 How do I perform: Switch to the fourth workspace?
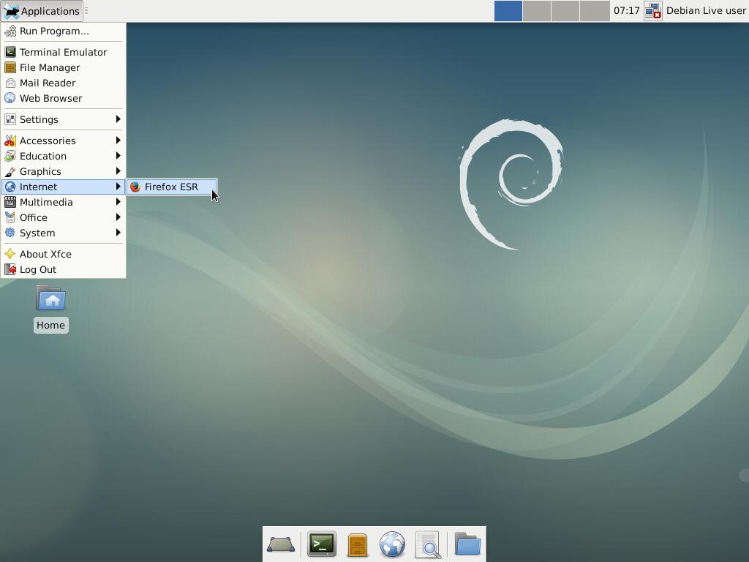tap(594, 11)
